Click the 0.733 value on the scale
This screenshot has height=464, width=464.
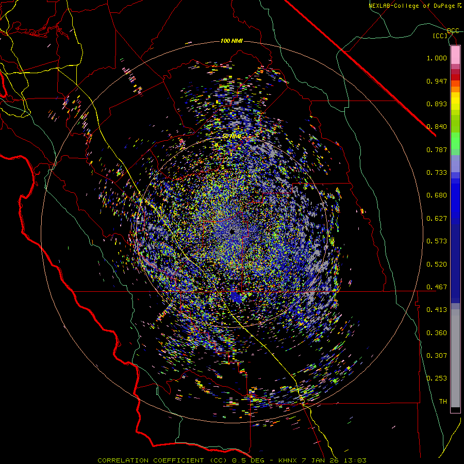click(437, 173)
